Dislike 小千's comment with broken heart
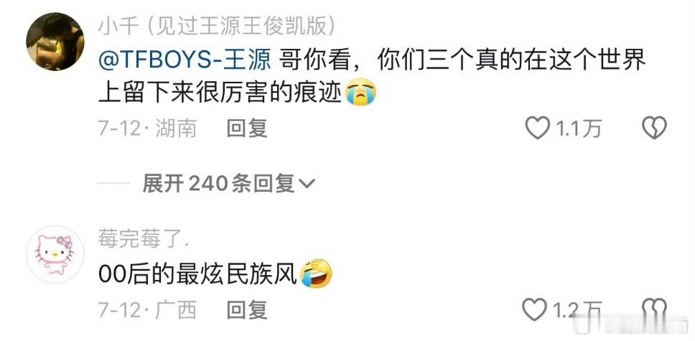This screenshot has width=695, height=341. (x=654, y=129)
